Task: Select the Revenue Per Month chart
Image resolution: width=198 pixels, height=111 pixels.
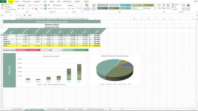Action: click(51, 70)
